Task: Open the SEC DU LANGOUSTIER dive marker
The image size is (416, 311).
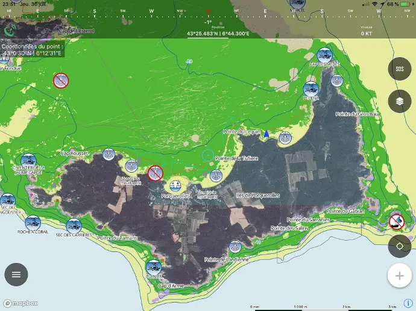Action: pos(8,201)
